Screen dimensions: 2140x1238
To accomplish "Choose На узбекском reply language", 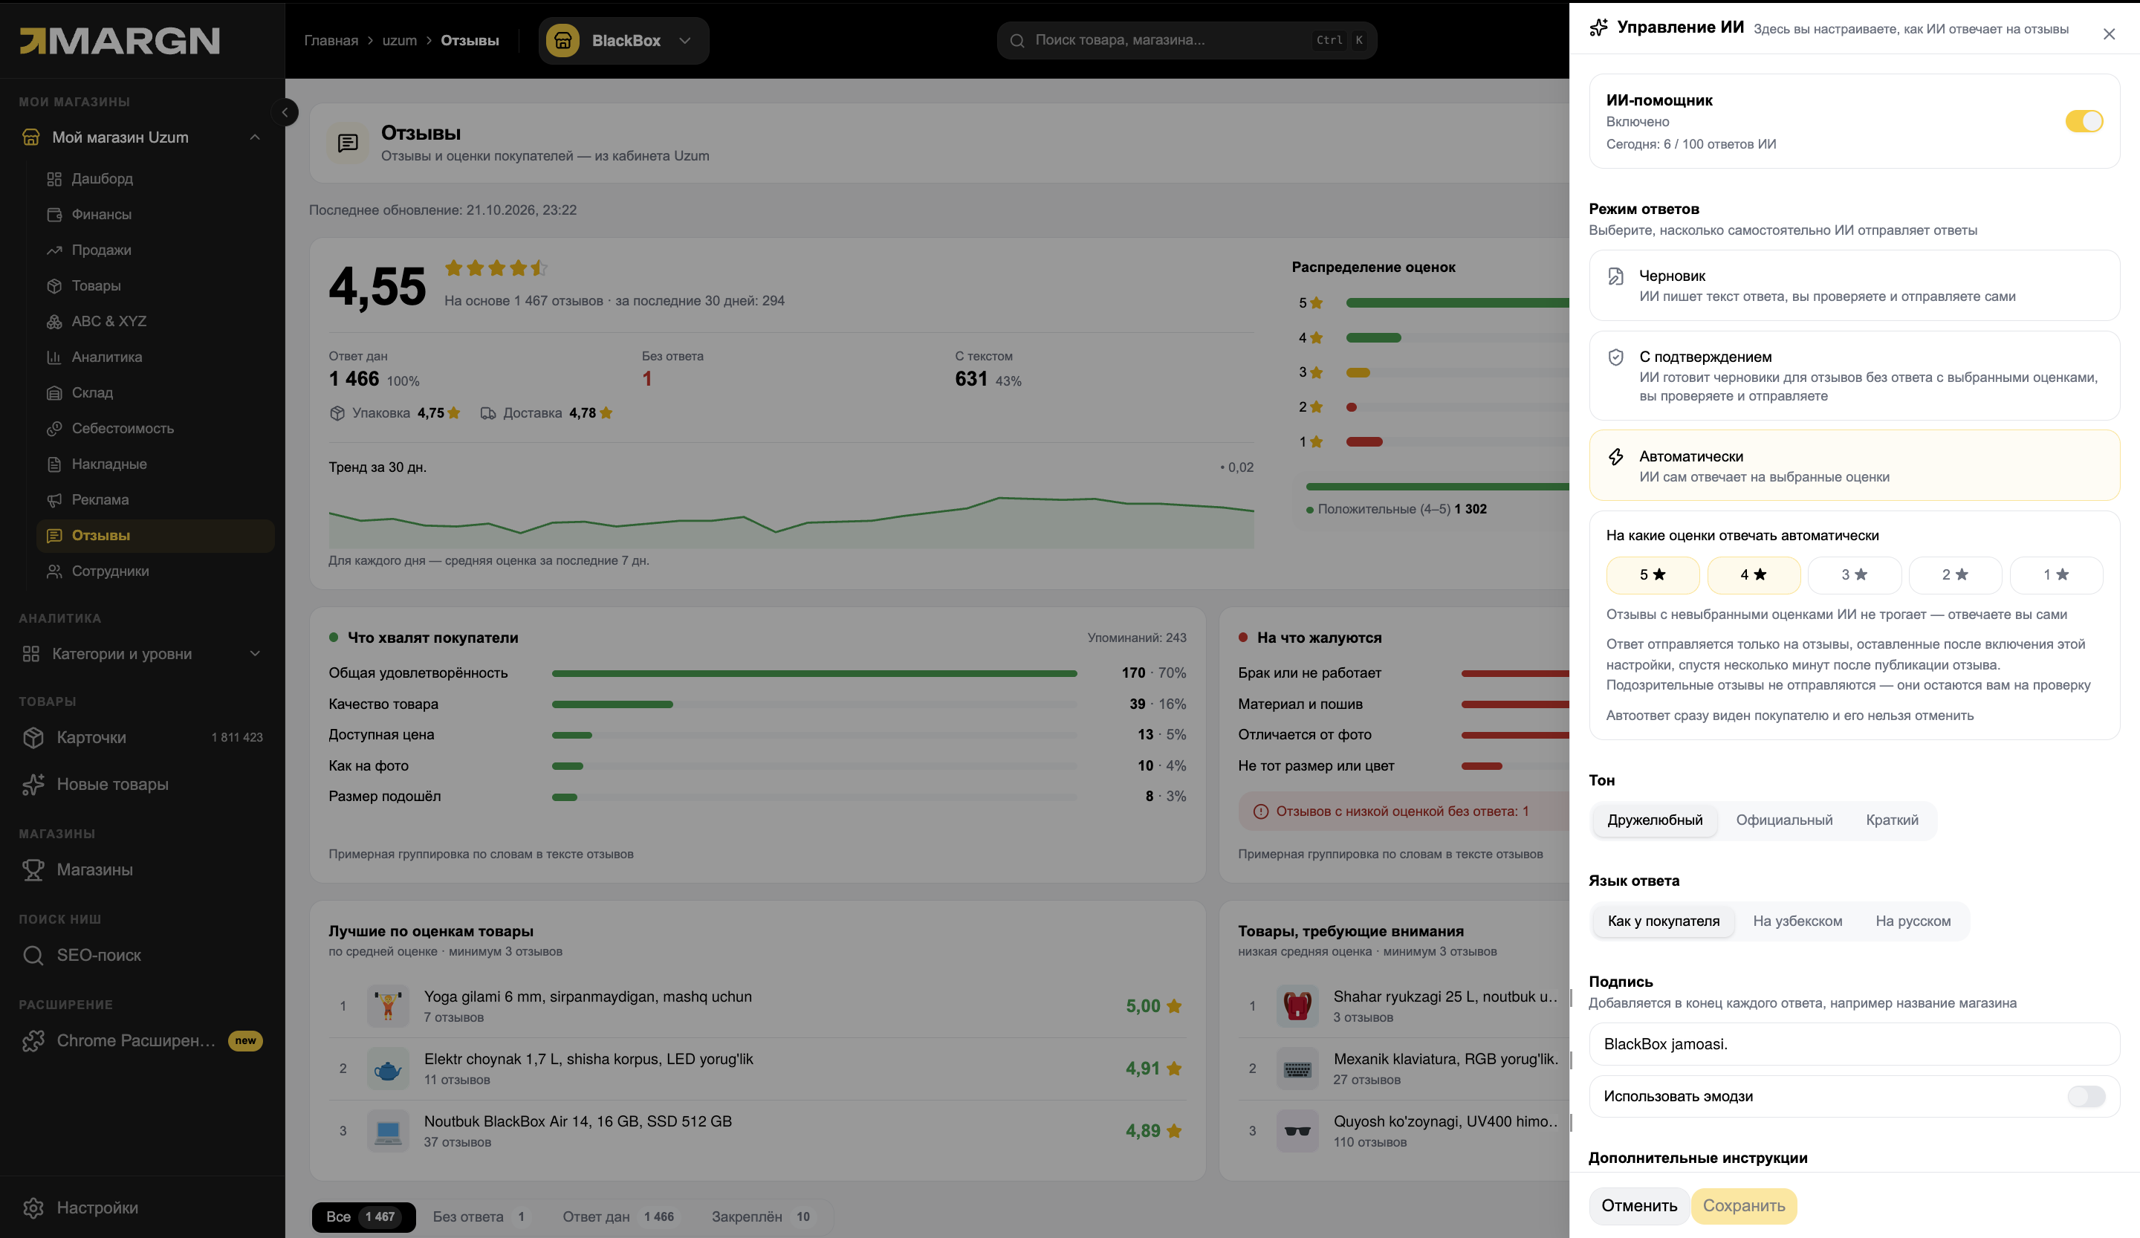I will 1797,921.
